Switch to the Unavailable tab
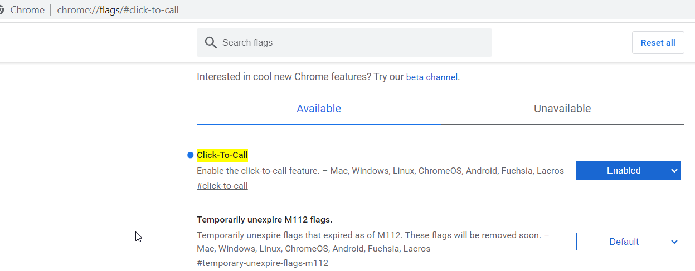 coord(562,109)
